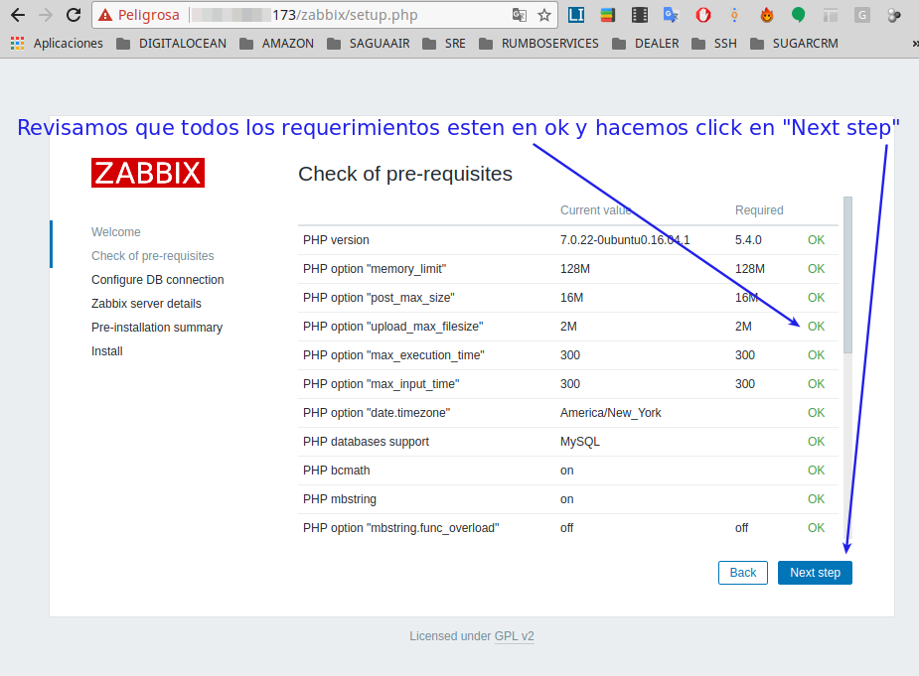This screenshot has width=919, height=676.
Task: Click the PHP version row label
Action: (x=336, y=239)
